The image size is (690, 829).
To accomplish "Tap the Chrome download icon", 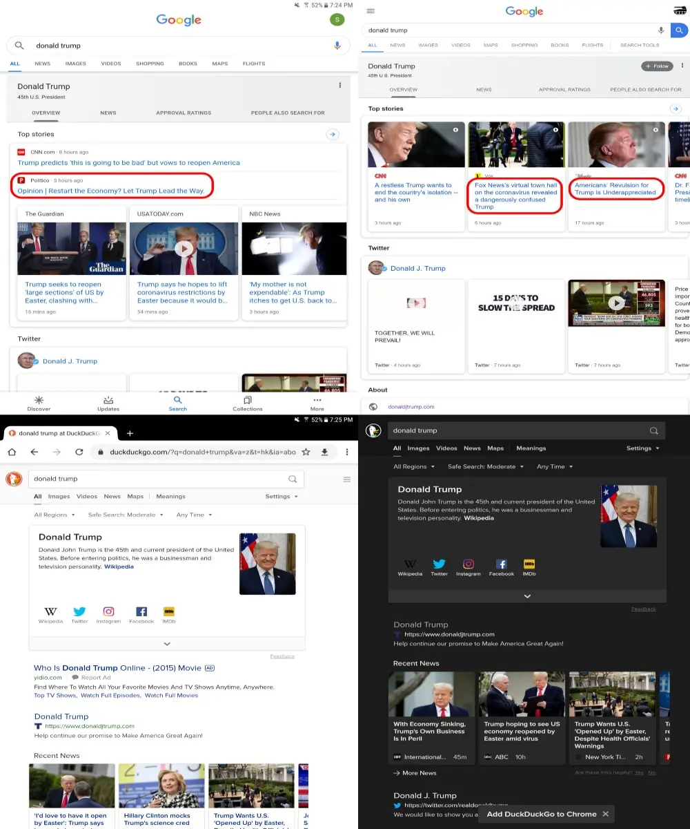I will click(x=324, y=452).
